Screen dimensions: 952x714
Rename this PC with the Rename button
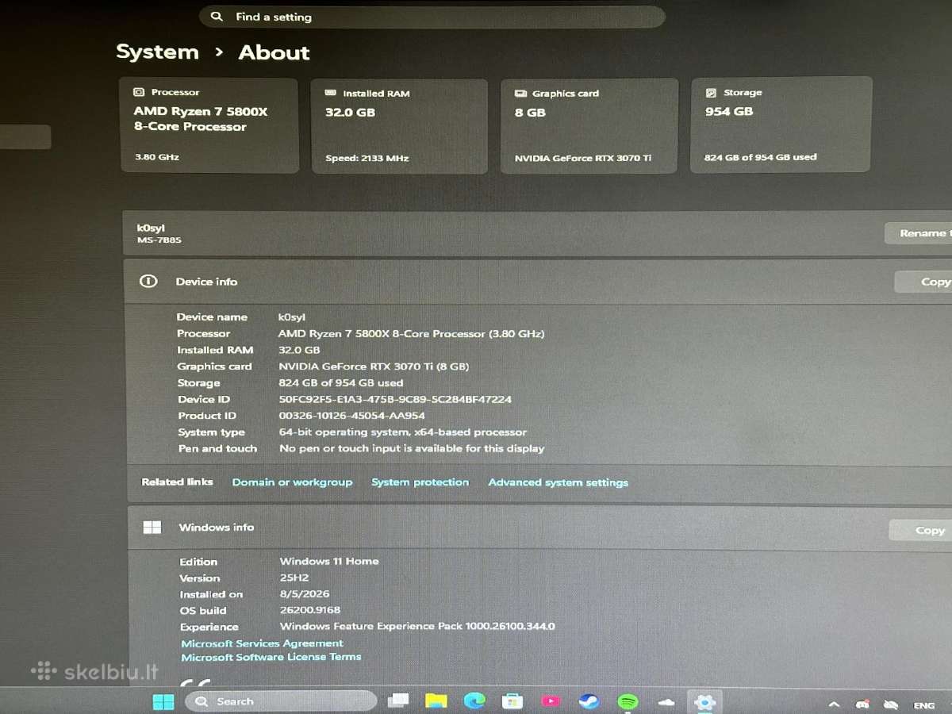[919, 233]
